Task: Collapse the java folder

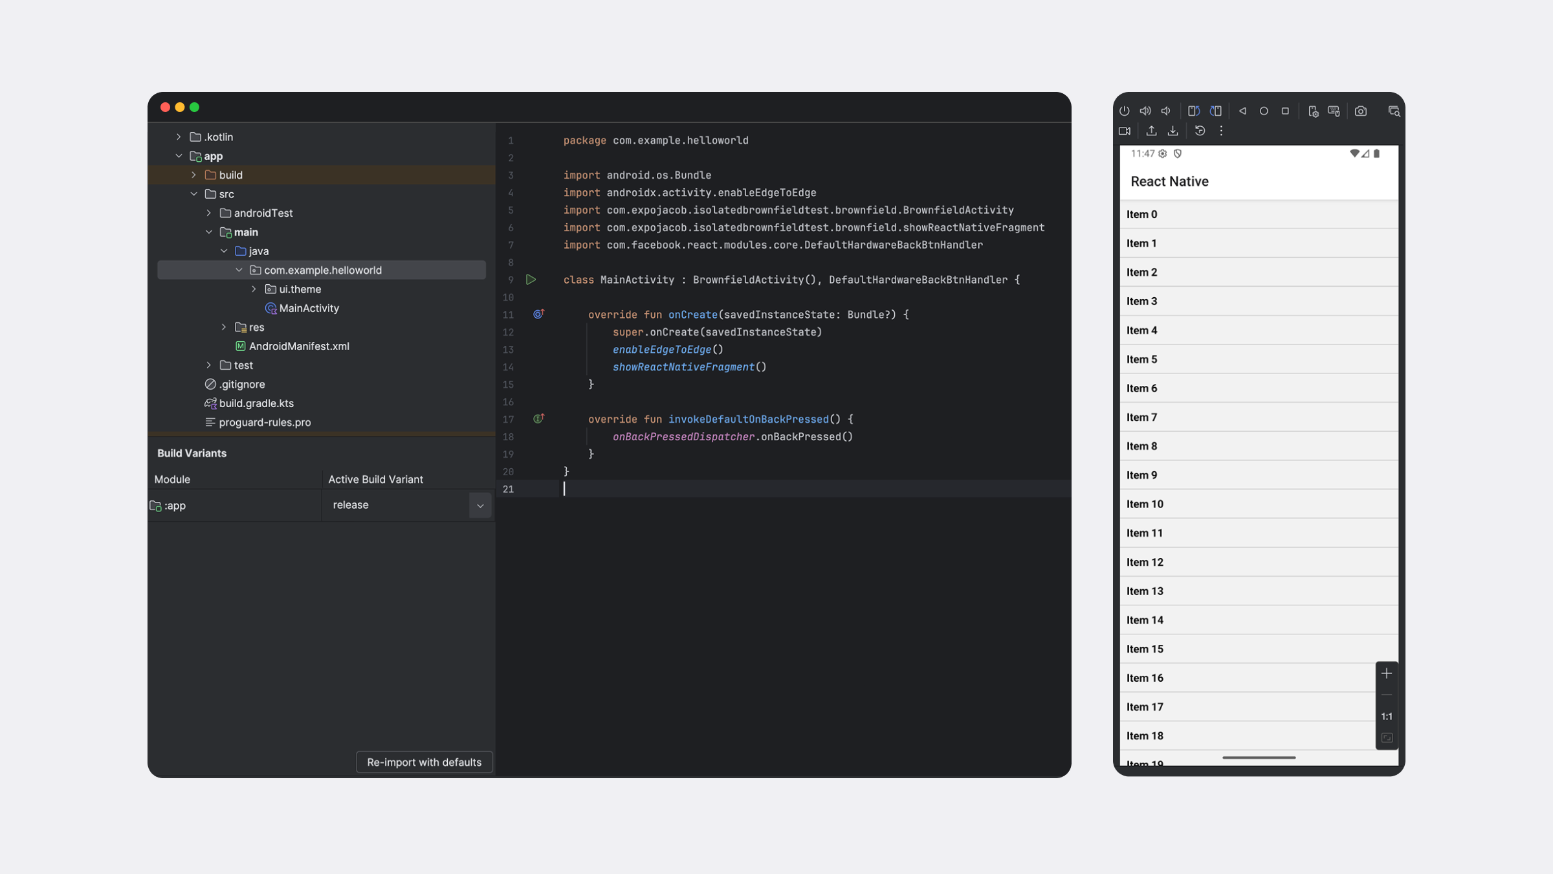Action: click(224, 251)
